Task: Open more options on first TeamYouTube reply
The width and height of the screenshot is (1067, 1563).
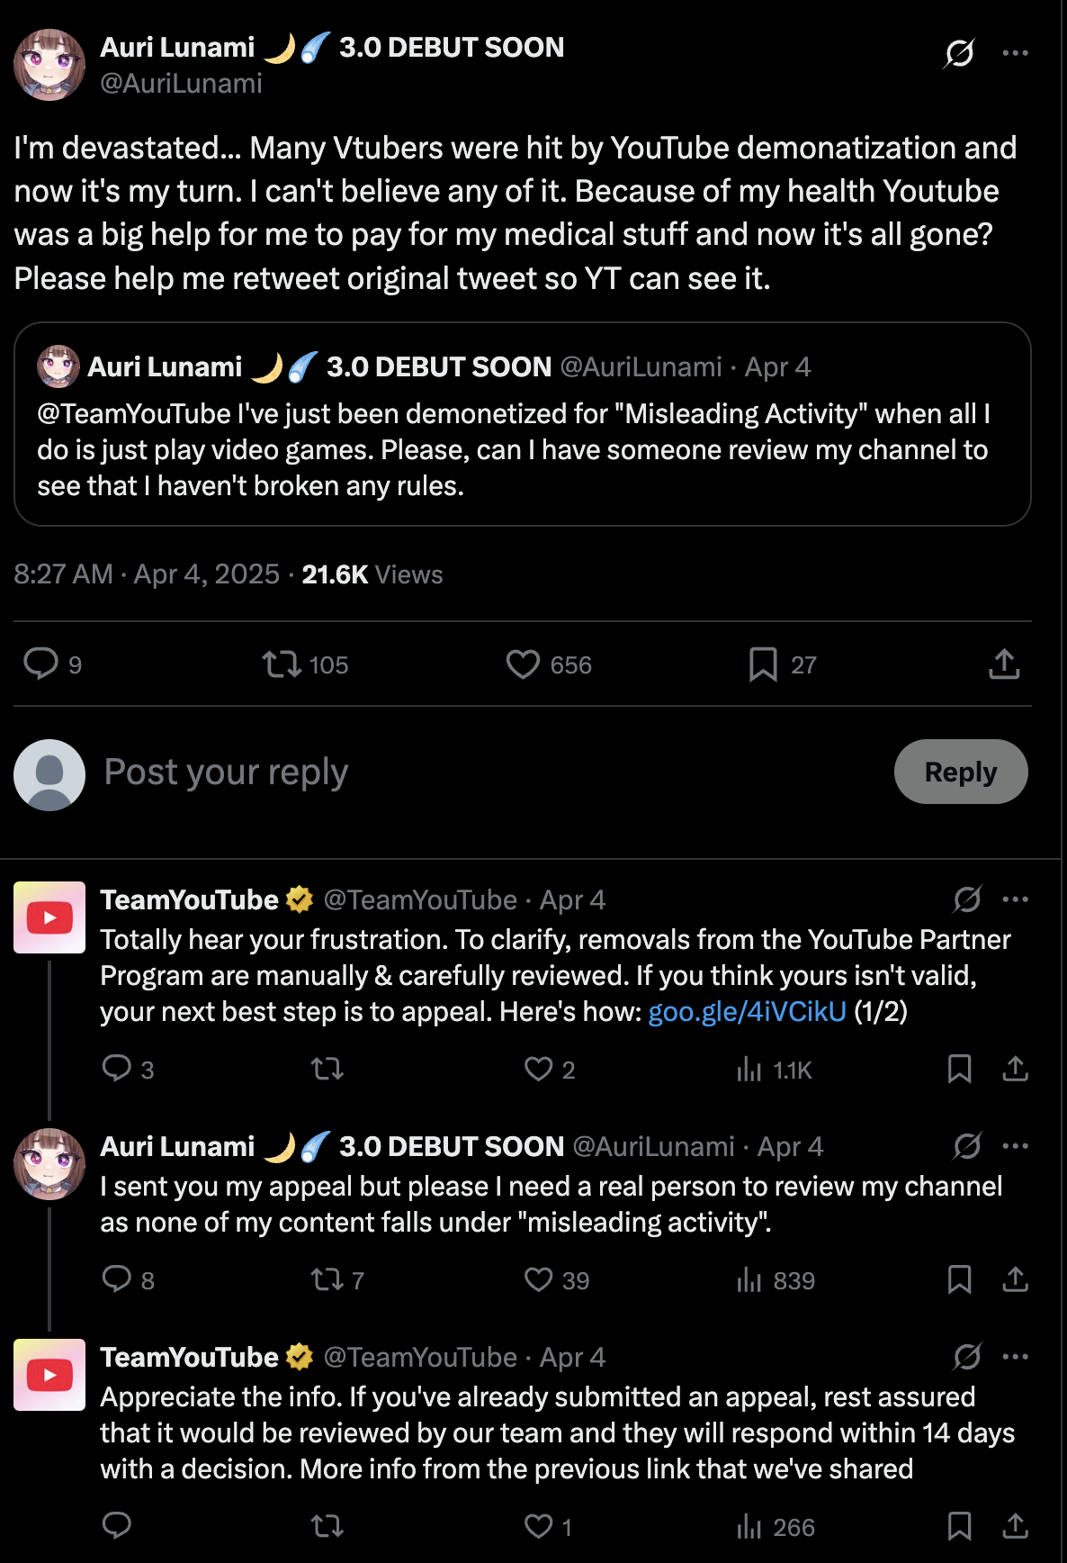Action: (x=1015, y=899)
